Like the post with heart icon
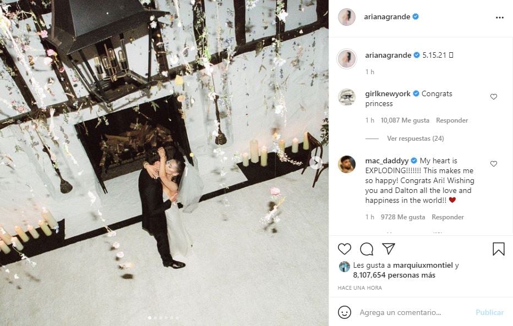The height and width of the screenshot is (326, 513). 345,249
